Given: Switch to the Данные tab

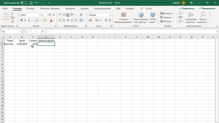Looking at the screenshot, I should 85,9.
